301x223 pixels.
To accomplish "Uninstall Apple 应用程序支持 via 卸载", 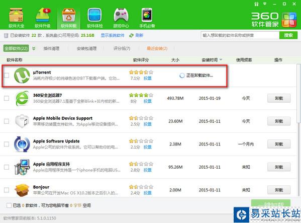I will [x=279, y=167].
